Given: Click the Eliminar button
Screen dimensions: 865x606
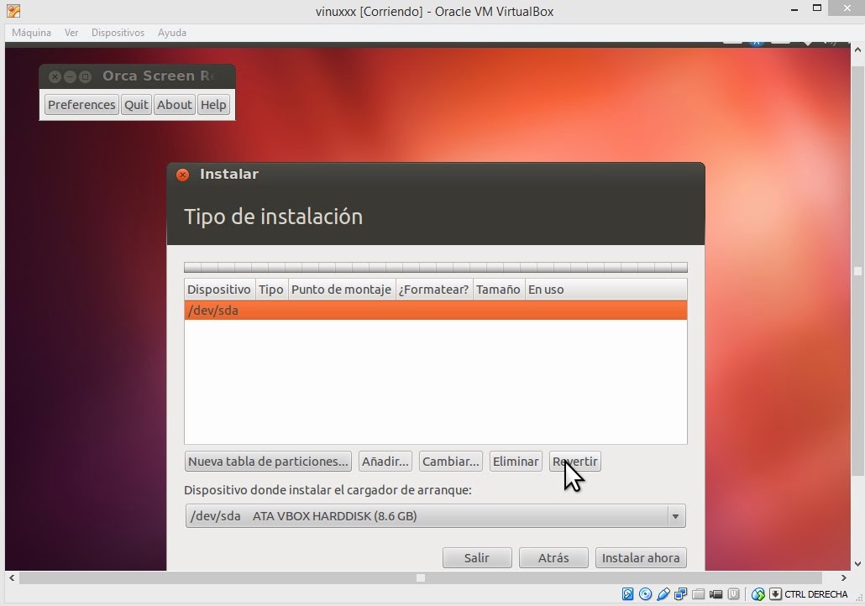Looking at the screenshot, I should [x=515, y=461].
